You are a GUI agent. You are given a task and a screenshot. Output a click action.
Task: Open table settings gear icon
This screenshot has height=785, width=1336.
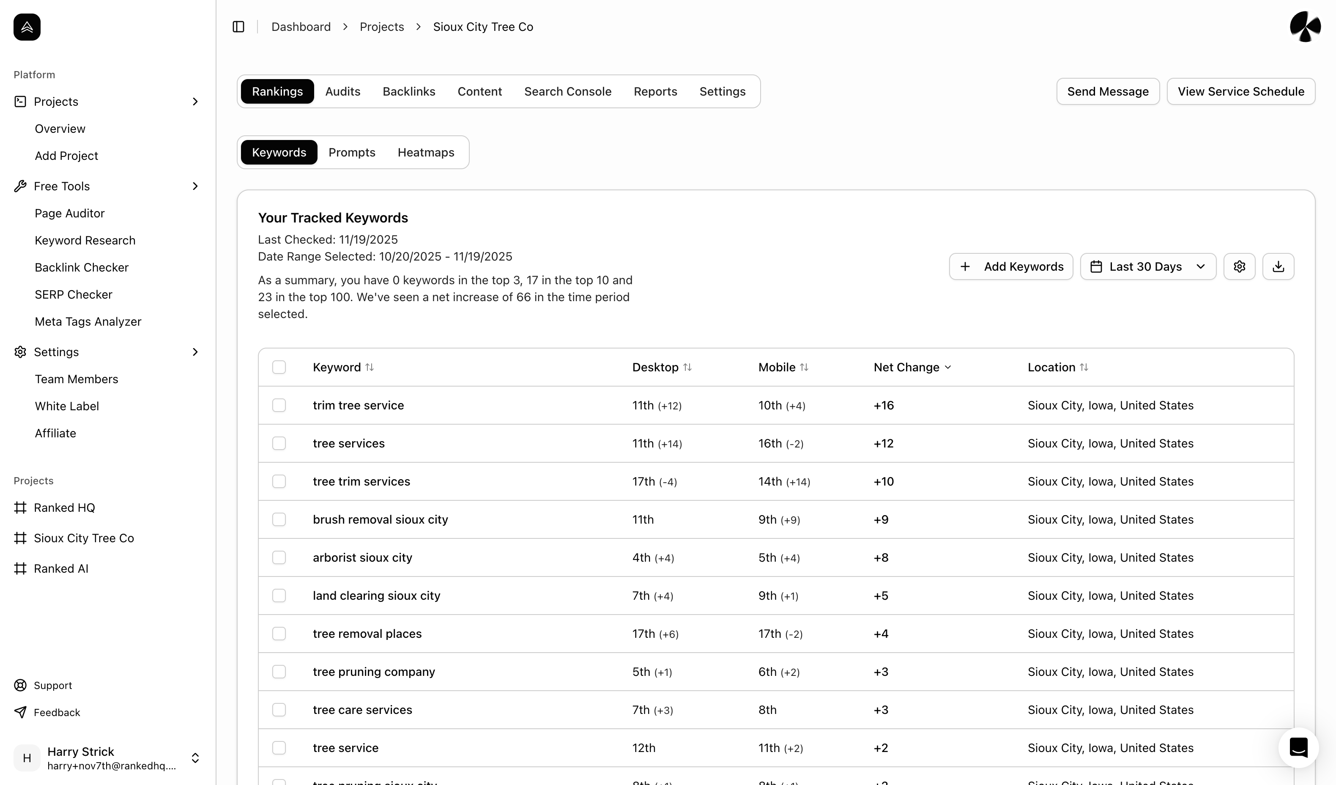point(1239,266)
